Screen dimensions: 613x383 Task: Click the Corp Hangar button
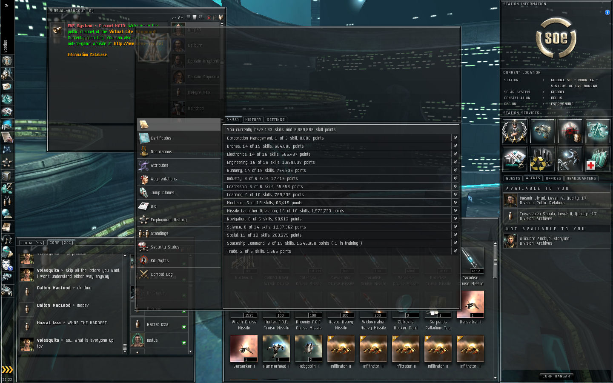coord(556,376)
